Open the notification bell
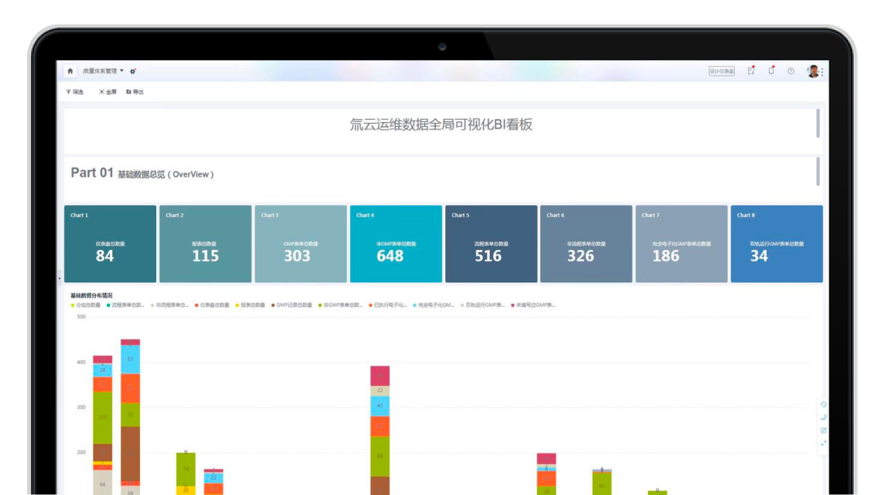This screenshot has height=495, width=879. pos(772,71)
